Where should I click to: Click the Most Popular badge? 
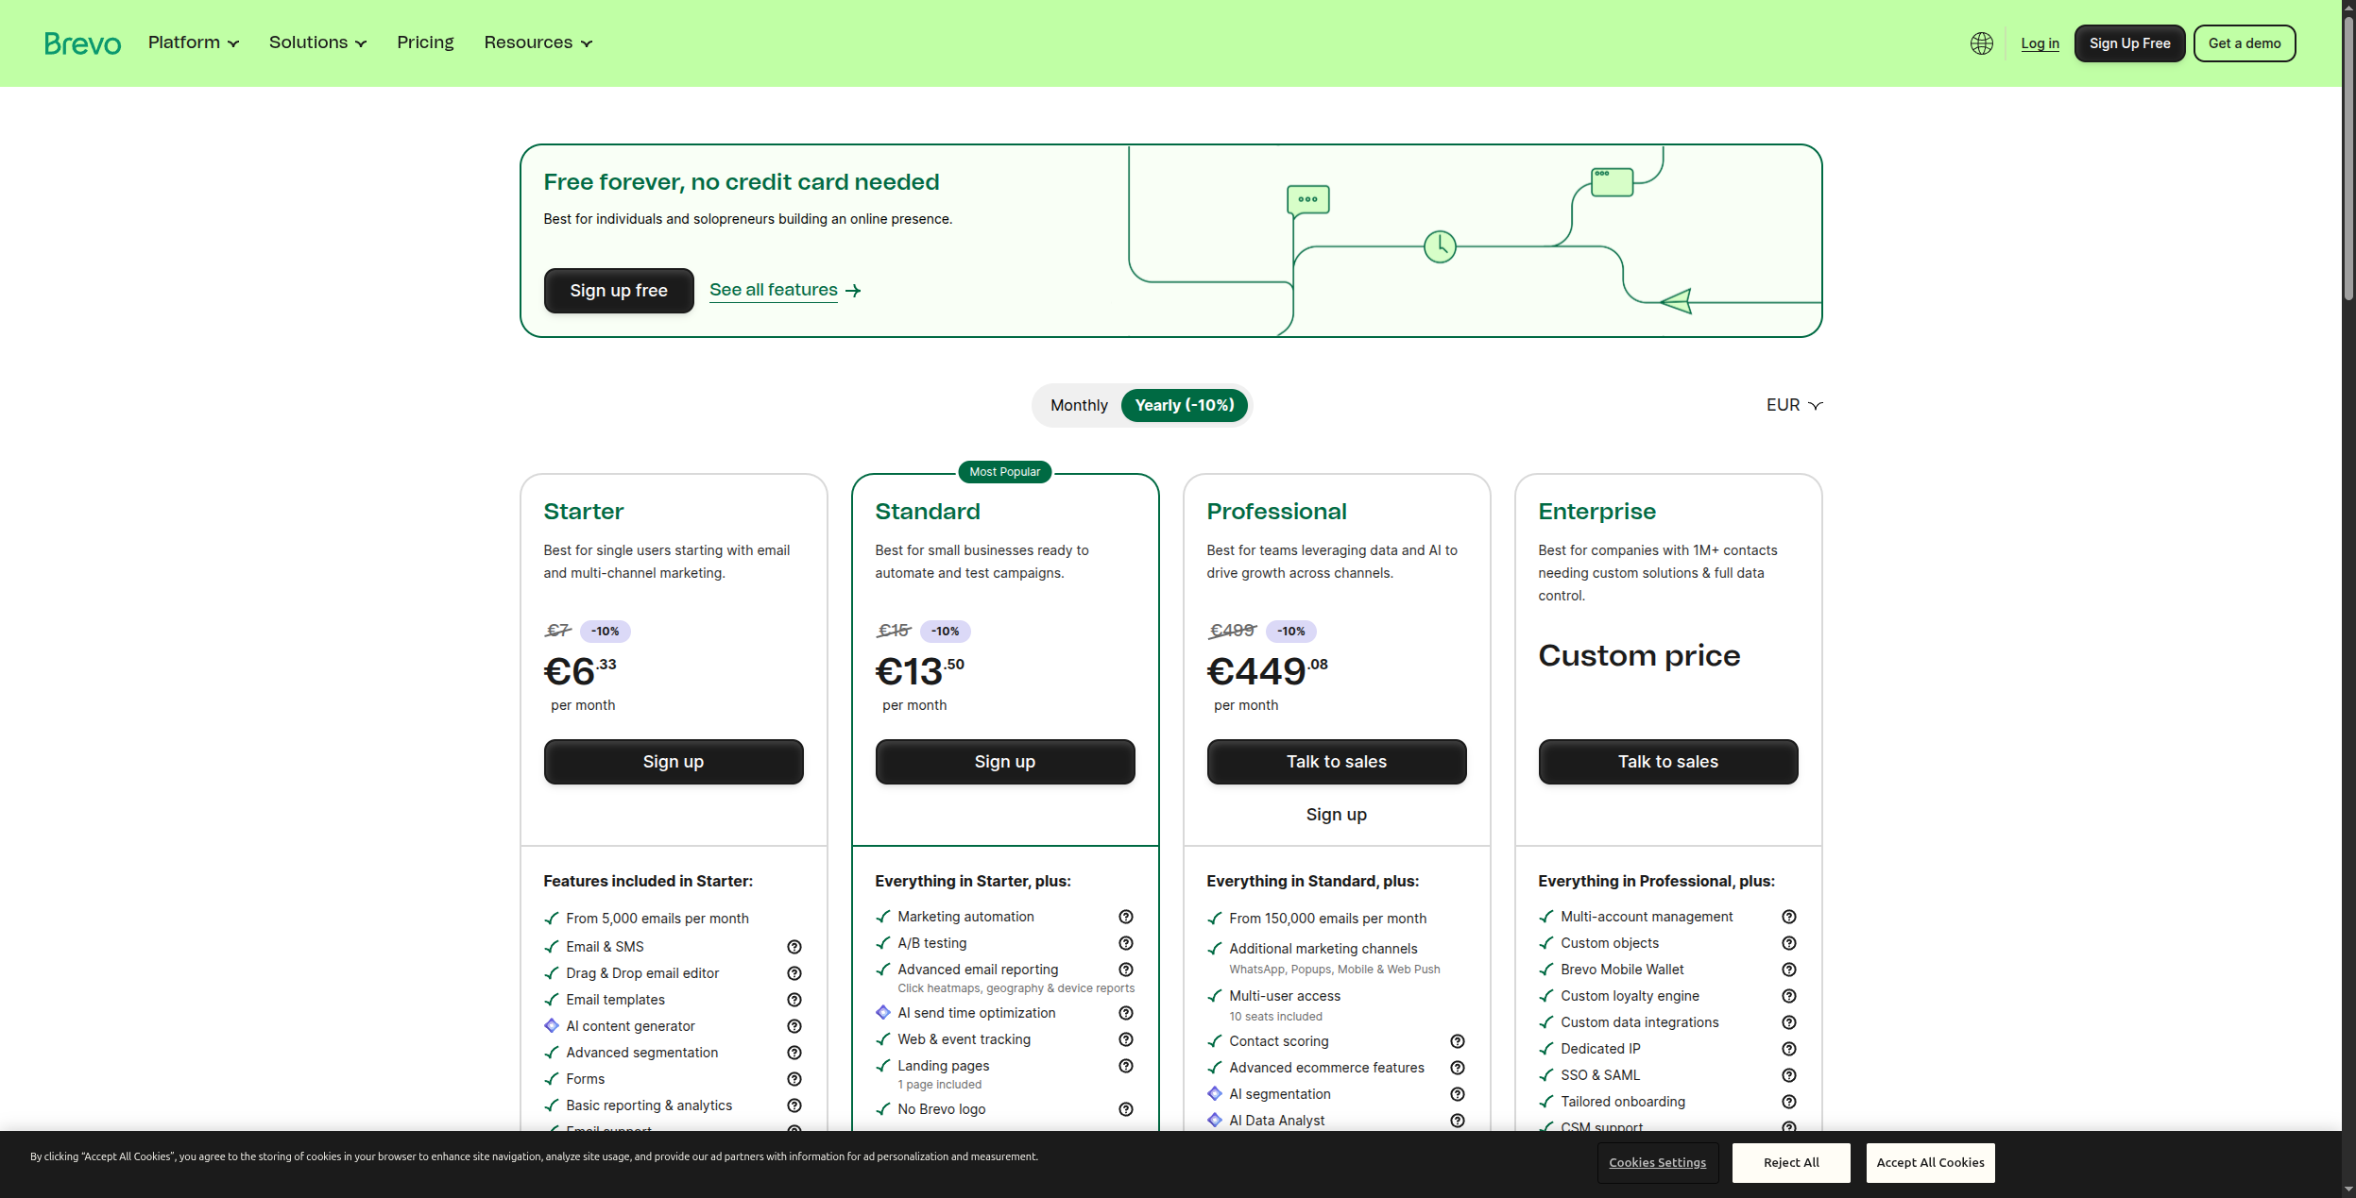coord(1005,472)
